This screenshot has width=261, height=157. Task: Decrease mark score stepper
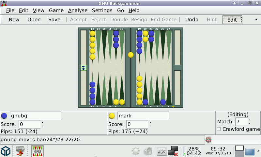[x=150, y=126]
